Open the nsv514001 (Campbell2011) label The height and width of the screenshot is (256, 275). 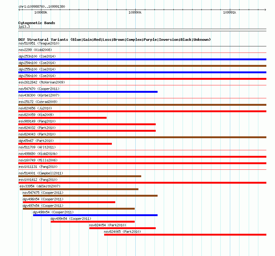41,173
